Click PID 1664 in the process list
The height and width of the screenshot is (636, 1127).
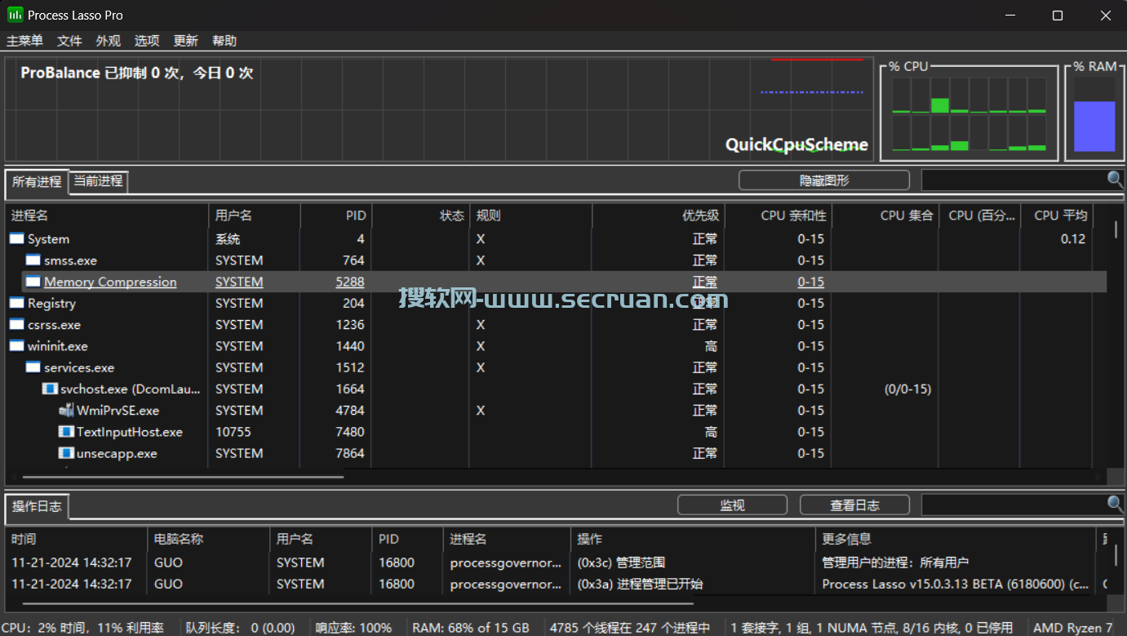pos(350,389)
